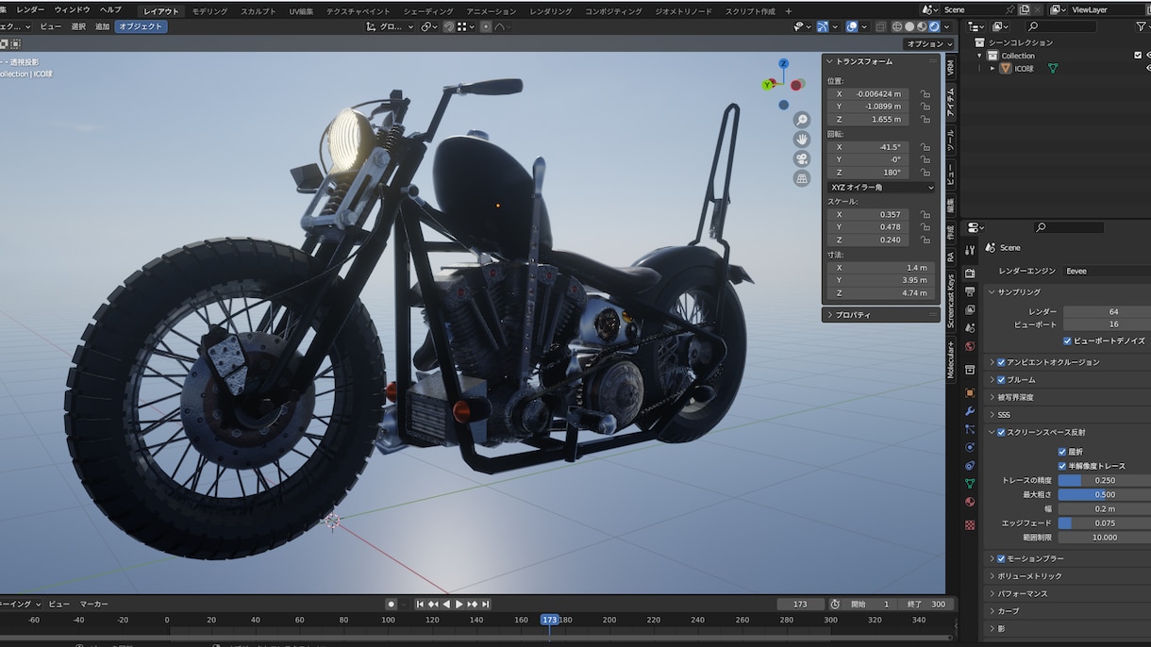
Task: Collapse the トランスフォーム panel
Action: tap(829, 61)
